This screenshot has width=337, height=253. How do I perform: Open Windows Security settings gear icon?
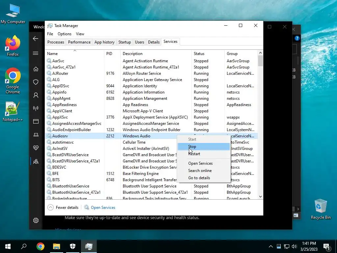click(x=36, y=220)
